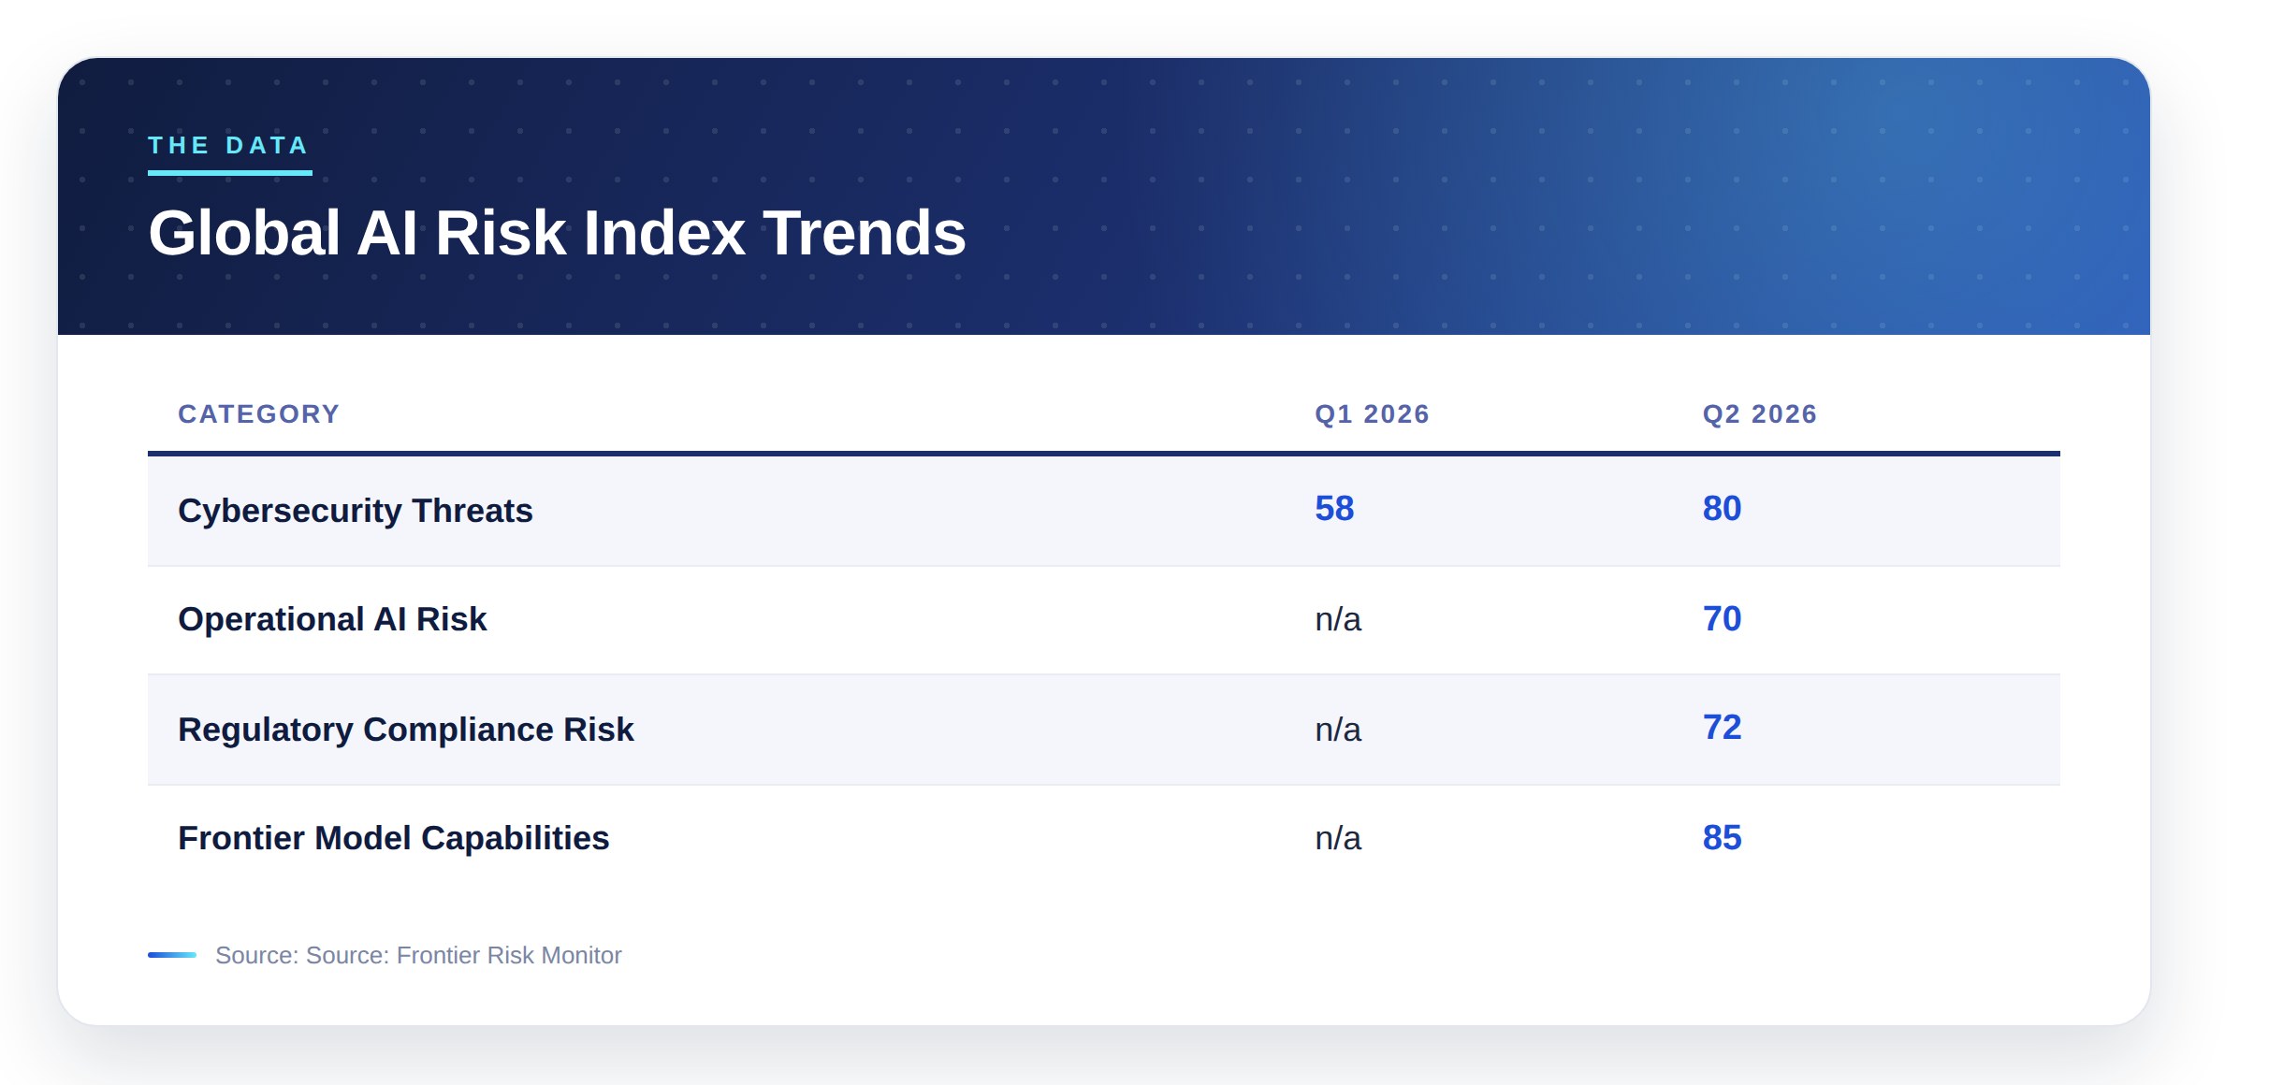
Task: Click Operational AI Risk Q2 value 70
Action: (1722, 619)
